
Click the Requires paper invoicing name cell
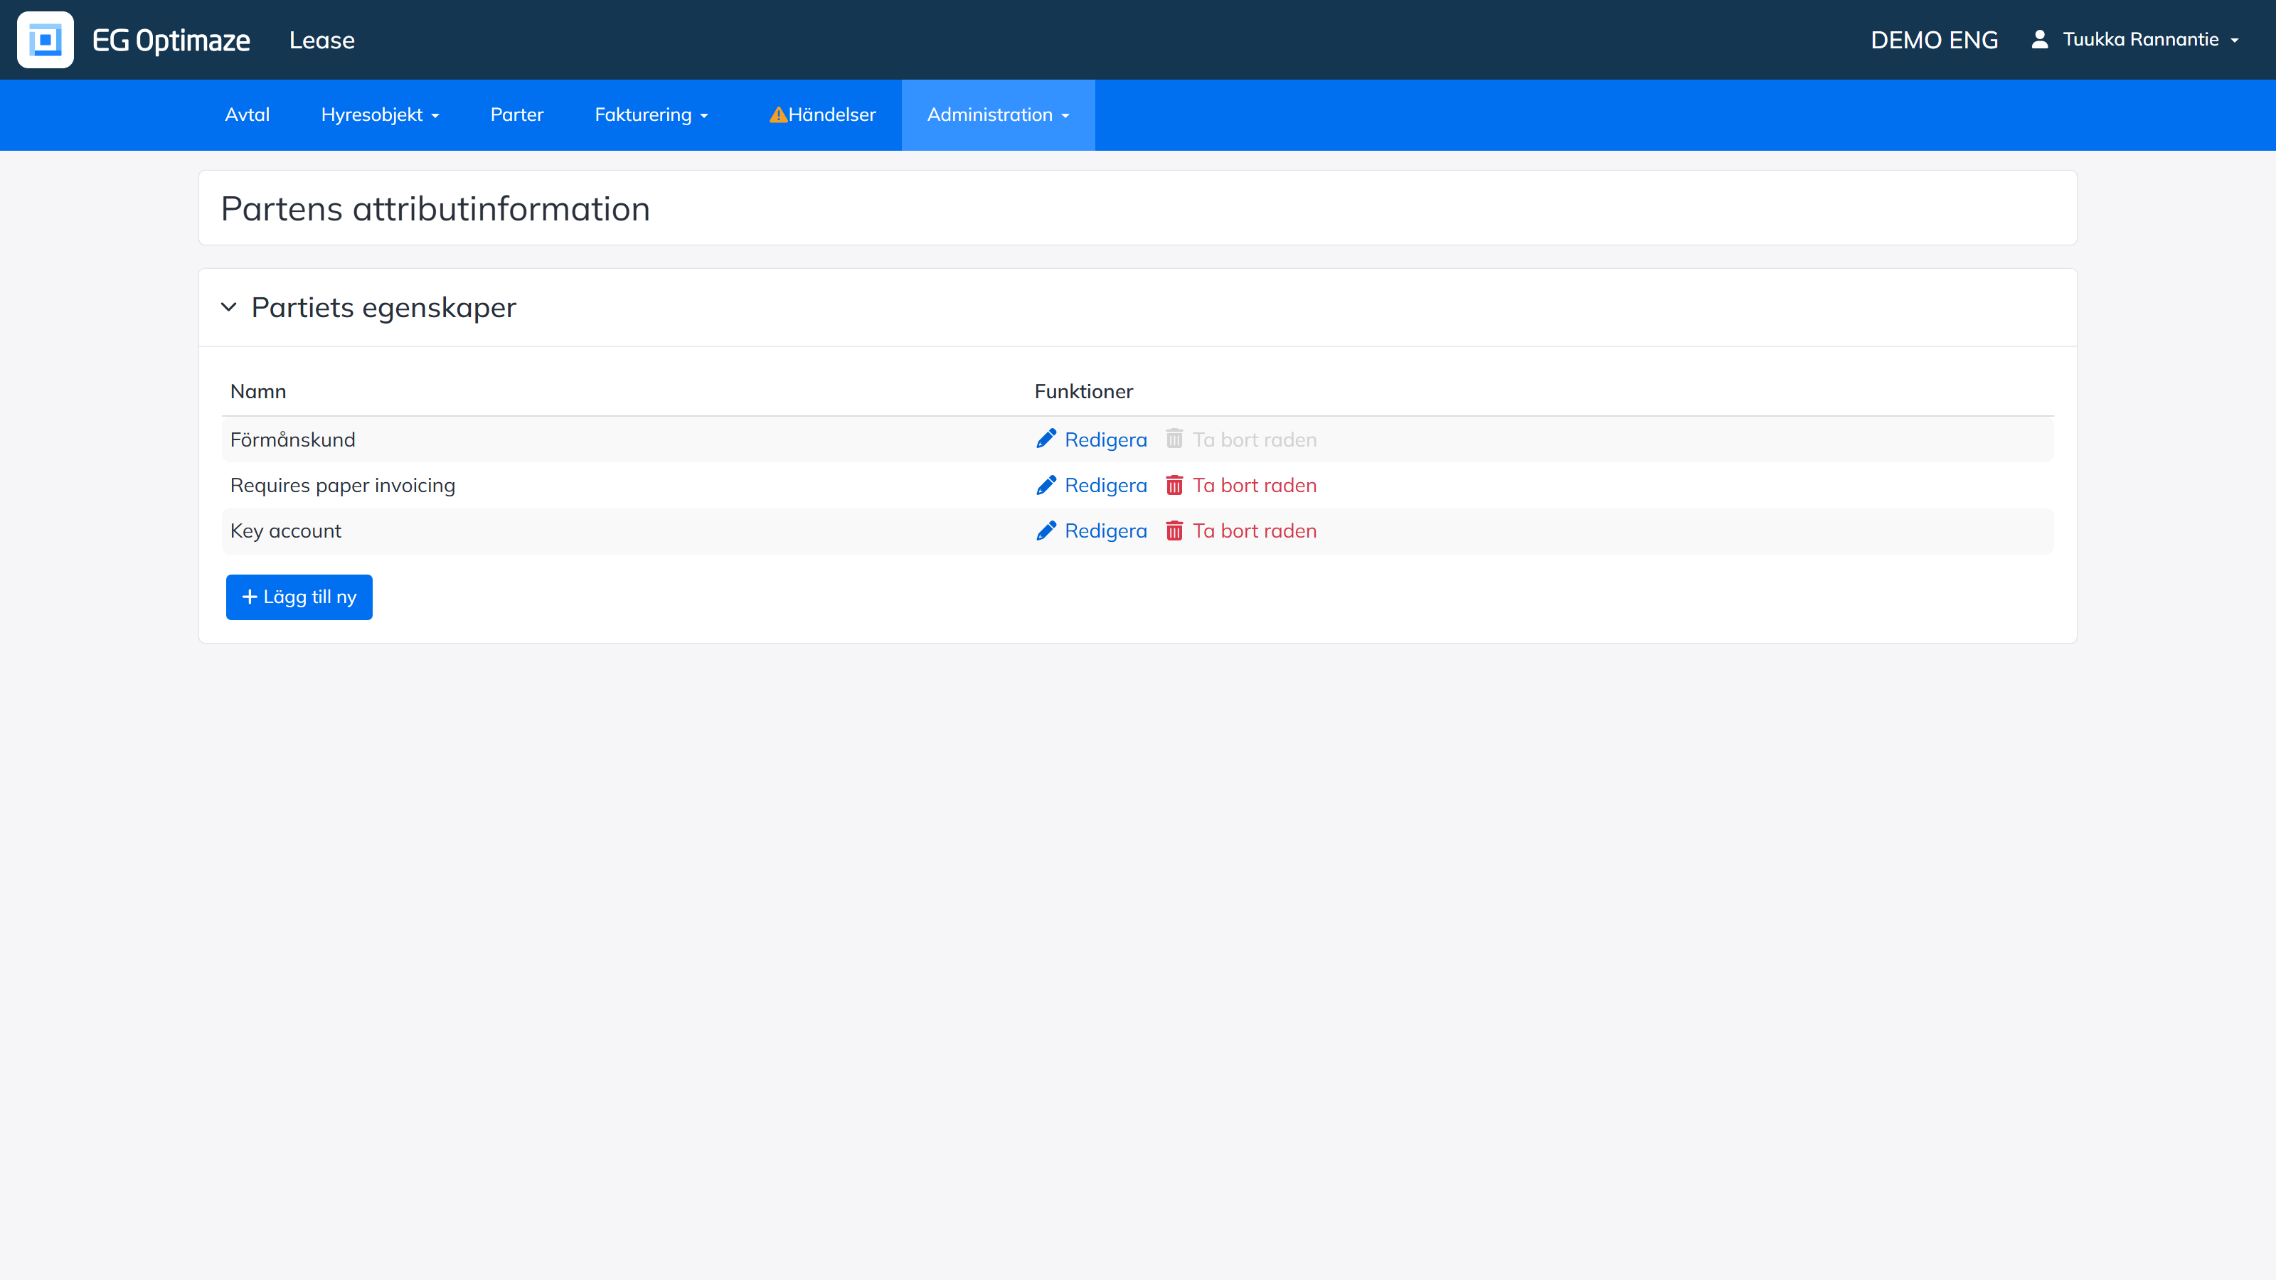[343, 486]
